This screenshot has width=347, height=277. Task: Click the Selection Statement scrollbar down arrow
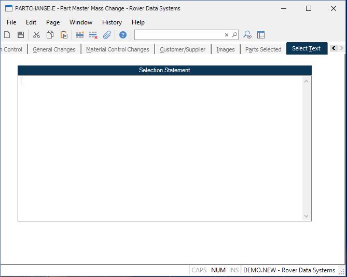pos(306,216)
